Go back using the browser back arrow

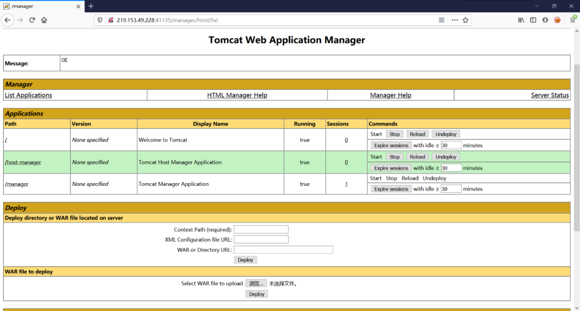pyautogui.click(x=8, y=20)
